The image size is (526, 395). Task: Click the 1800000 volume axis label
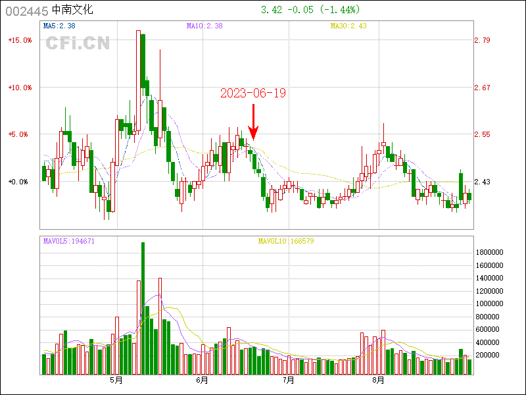tap(489, 253)
